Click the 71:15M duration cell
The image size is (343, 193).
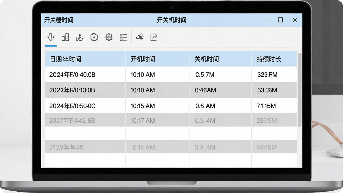[x=274, y=106]
